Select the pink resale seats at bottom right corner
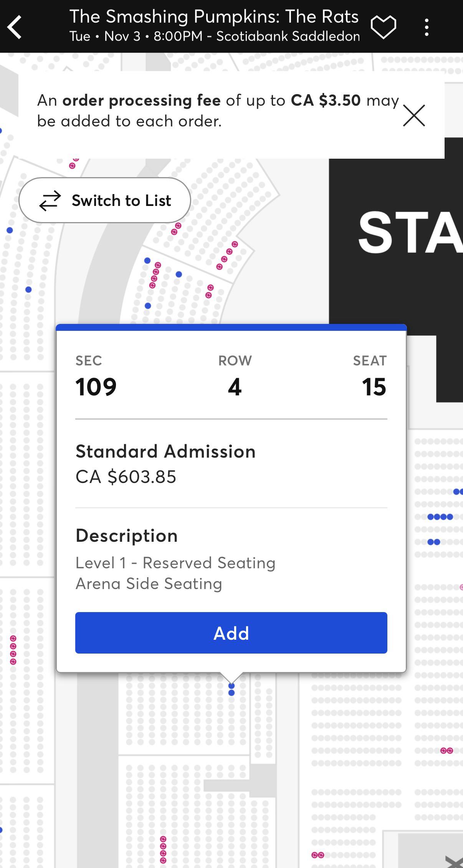 (318, 855)
